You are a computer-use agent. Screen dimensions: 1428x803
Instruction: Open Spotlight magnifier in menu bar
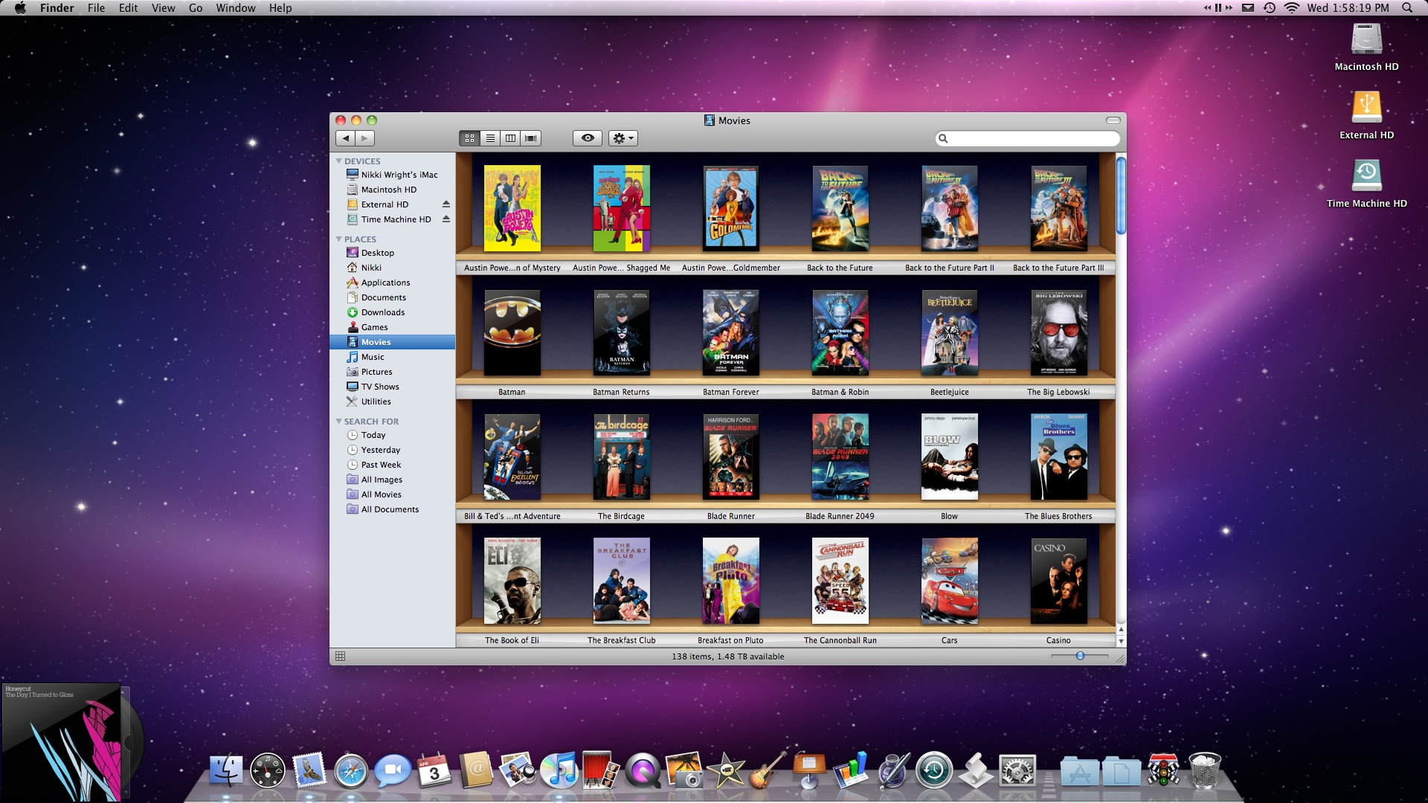[1406, 8]
